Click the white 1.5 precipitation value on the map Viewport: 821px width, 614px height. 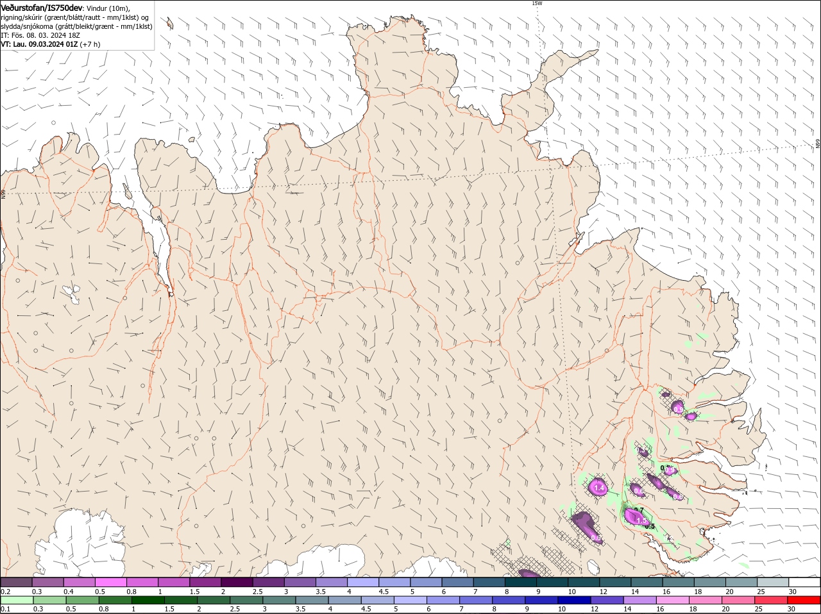coord(641,521)
